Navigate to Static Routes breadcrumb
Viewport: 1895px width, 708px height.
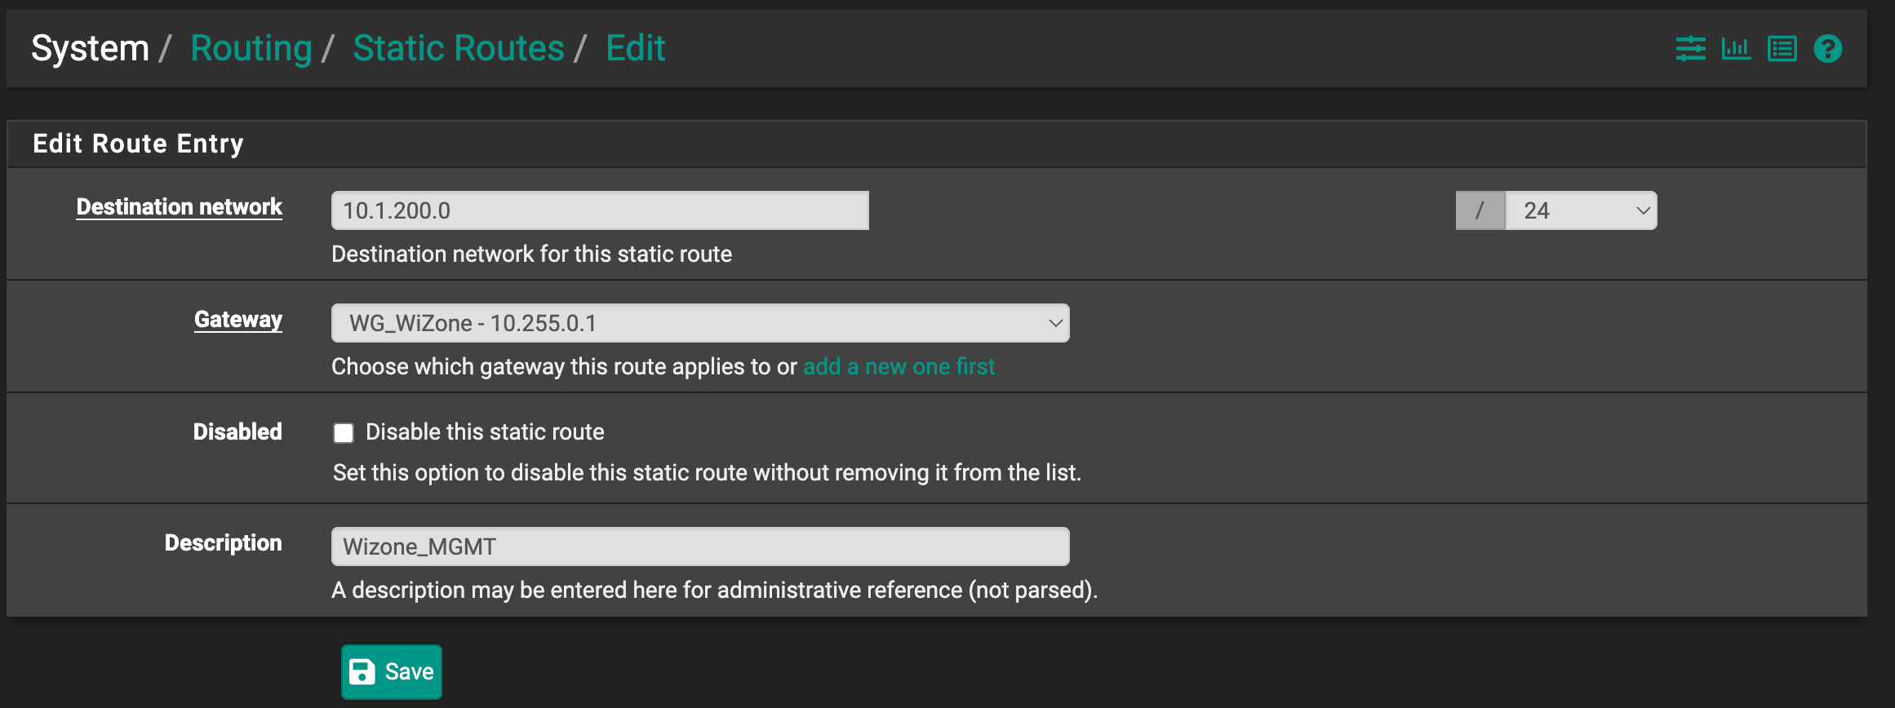click(x=459, y=48)
